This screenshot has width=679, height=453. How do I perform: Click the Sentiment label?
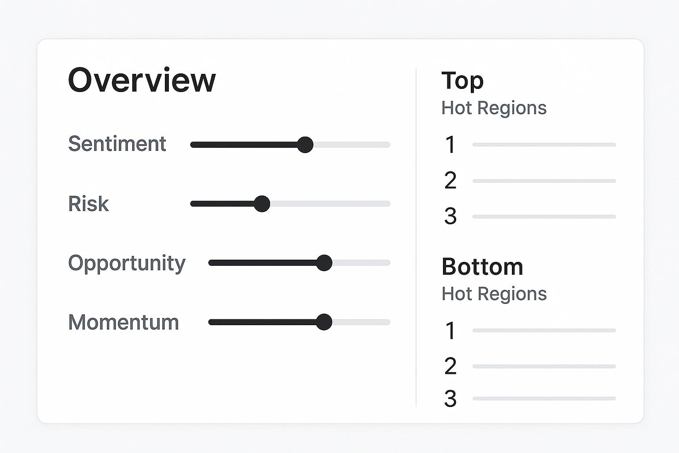click(x=117, y=144)
